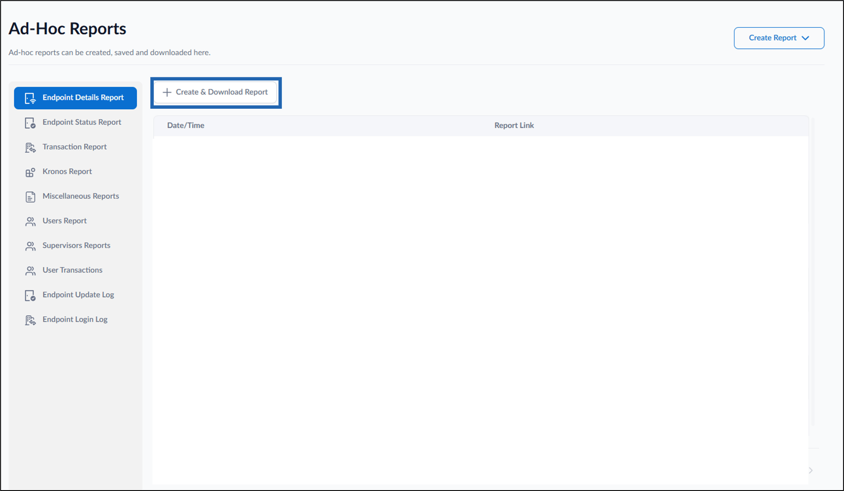View the Endpoint Update Log
The height and width of the screenshot is (491, 844).
tap(75, 295)
